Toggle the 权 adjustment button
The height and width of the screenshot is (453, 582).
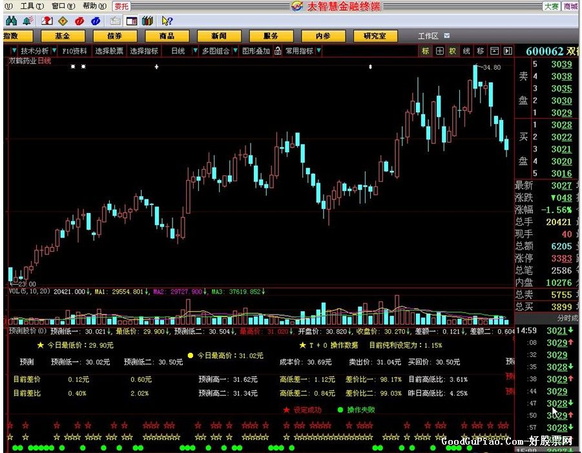[x=453, y=51]
